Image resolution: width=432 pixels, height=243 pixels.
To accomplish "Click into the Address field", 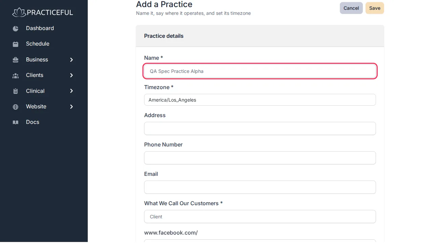I will [260, 129].
